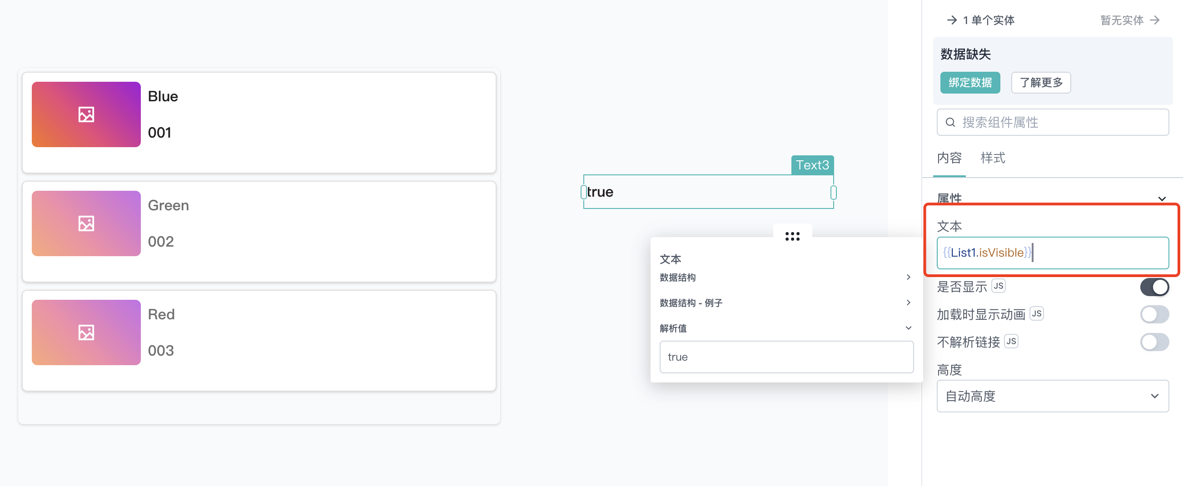Click the right resize handle of Text3

[x=833, y=192]
